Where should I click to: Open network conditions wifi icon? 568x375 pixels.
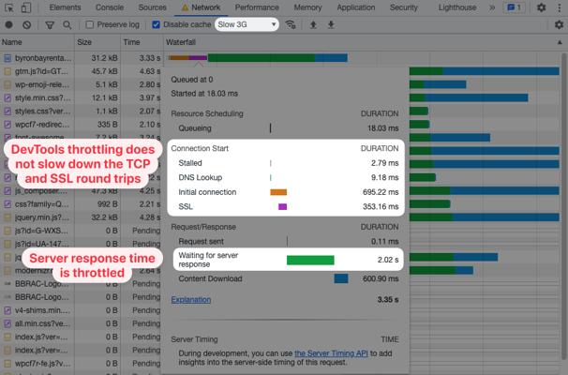click(x=291, y=24)
